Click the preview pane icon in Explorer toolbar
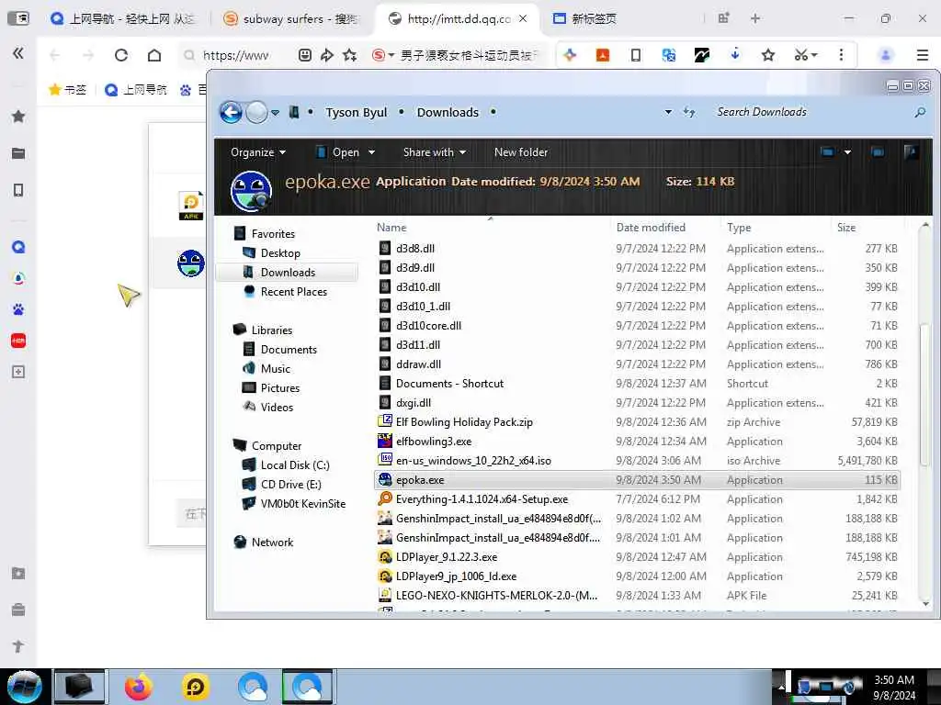Viewport: 941px width, 705px height. (x=878, y=152)
